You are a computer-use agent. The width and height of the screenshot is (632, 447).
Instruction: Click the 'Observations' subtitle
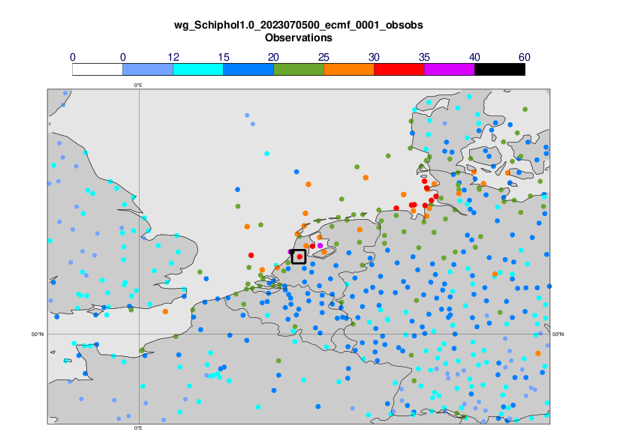(299, 37)
